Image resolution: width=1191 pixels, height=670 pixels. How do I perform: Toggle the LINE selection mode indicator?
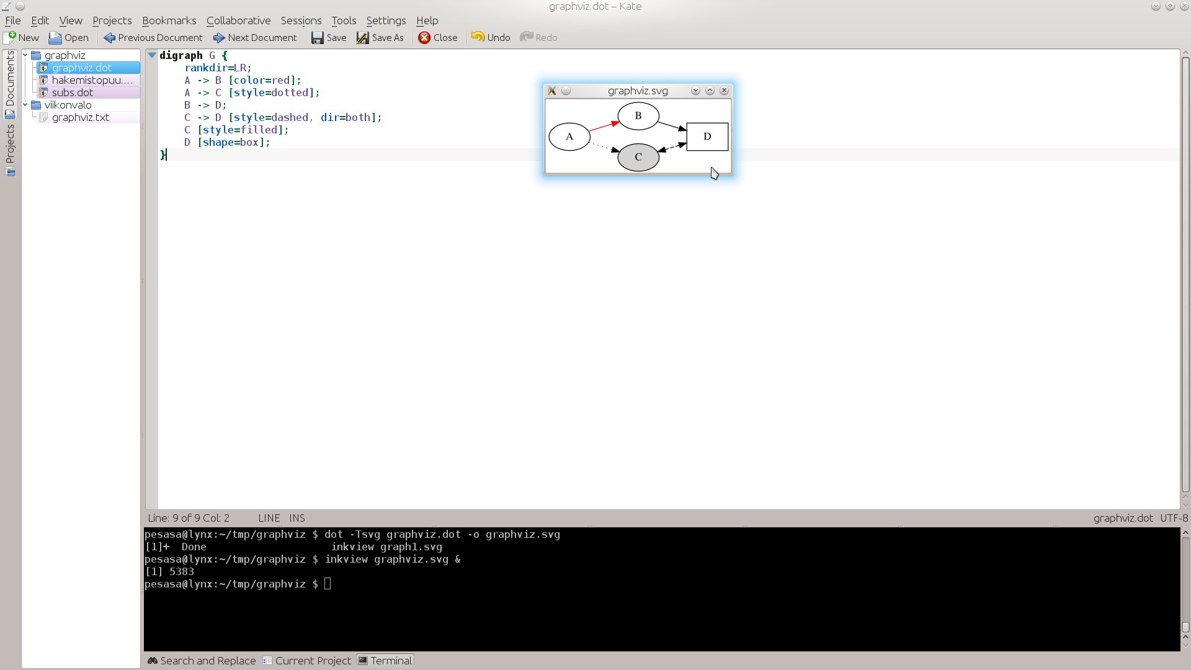tap(269, 518)
